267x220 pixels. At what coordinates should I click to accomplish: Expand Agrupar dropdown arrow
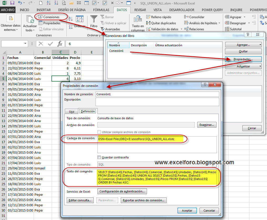click(244, 17)
